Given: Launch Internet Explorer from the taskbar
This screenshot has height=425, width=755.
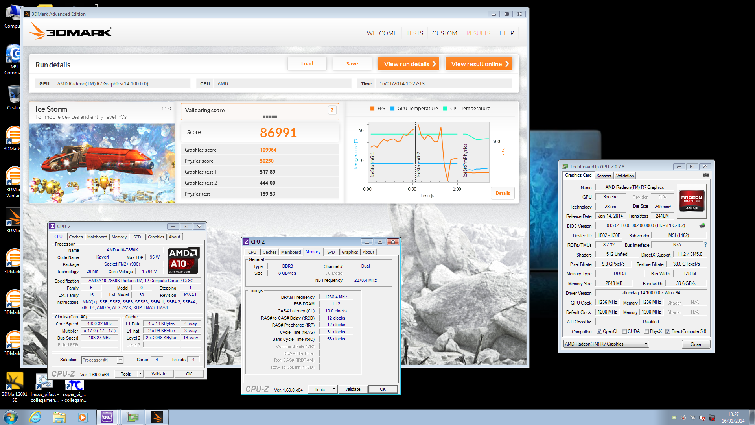Looking at the screenshot, I should [x=35, y=417].
